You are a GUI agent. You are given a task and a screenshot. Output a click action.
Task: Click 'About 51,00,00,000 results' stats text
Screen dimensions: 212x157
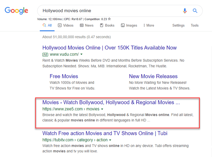point(76,37)
